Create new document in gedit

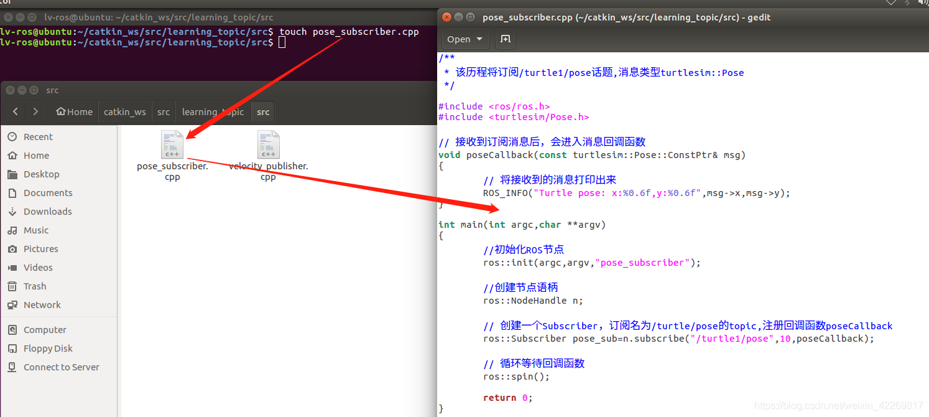pyautogui.click(x=506, y=39)
